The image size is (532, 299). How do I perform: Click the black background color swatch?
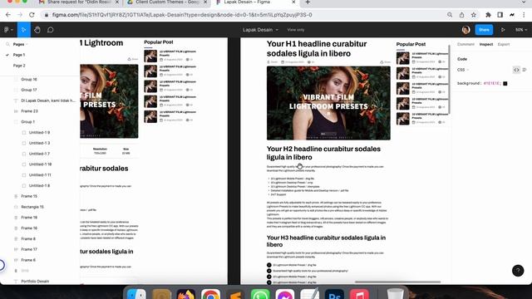[x=505, y=83]
